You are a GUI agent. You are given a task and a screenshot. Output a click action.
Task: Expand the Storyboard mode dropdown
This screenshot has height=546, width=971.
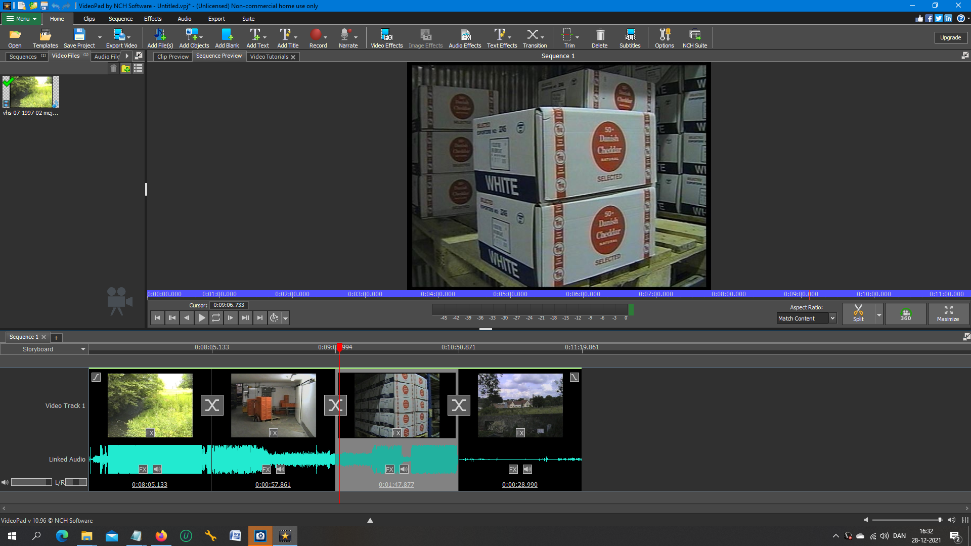[83, 349]
